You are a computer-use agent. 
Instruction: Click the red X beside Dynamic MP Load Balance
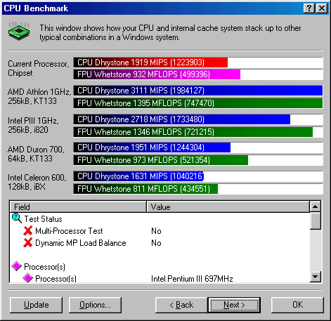(28, 242)
